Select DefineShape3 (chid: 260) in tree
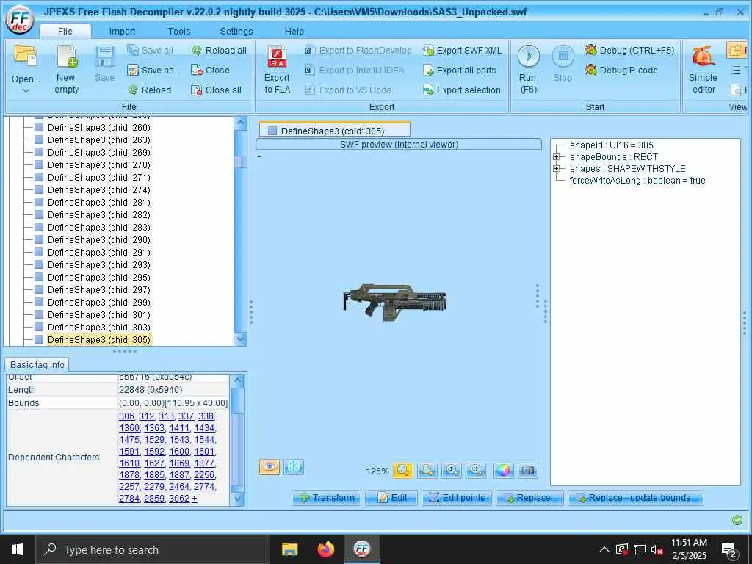The height and width of the screenshot is (564, 752). tap(99, 128)
